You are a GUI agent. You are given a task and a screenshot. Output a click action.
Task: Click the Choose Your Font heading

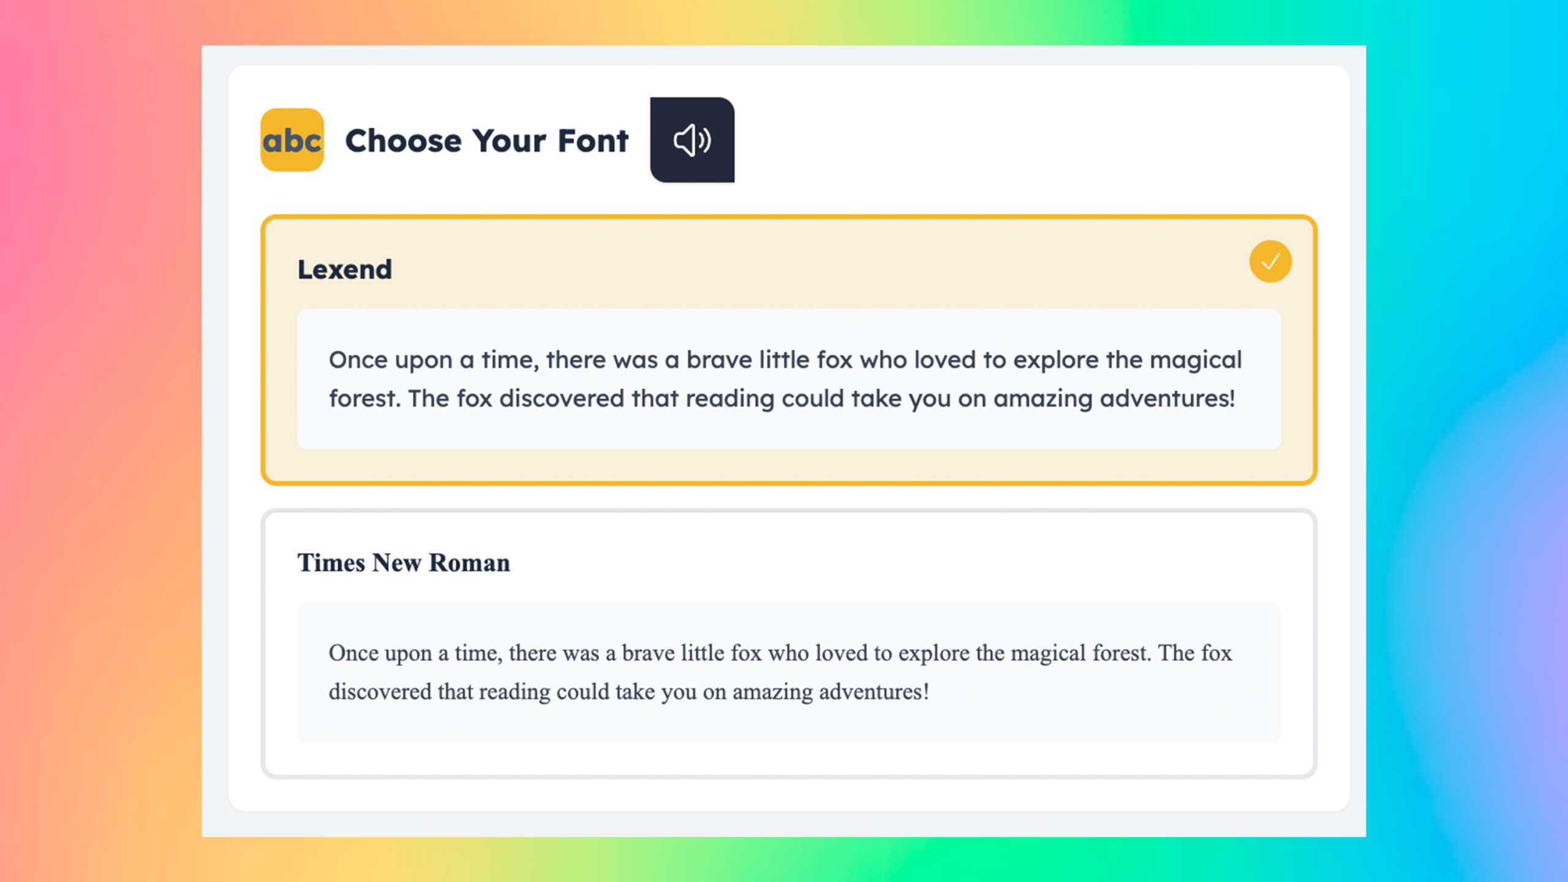pos(487,141)
